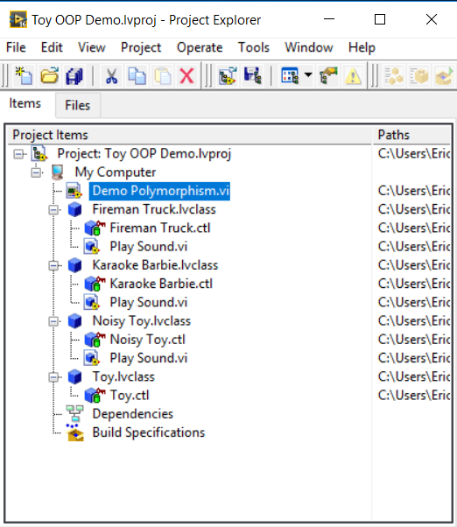Screen dimensions: 457x527
Task: Switch to the Items tab
Action: point(25,103)
